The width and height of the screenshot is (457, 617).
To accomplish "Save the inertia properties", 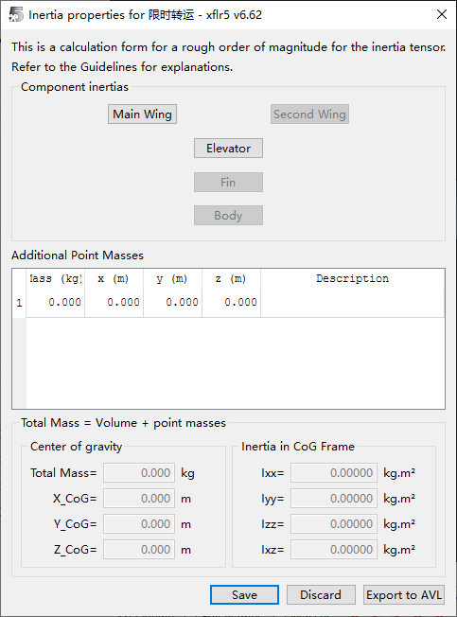I will [244, 594].
